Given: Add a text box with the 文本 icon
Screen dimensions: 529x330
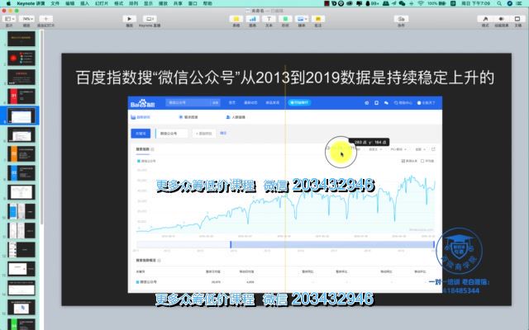Looking at the screenshot, I should click(x=269, y=19).
